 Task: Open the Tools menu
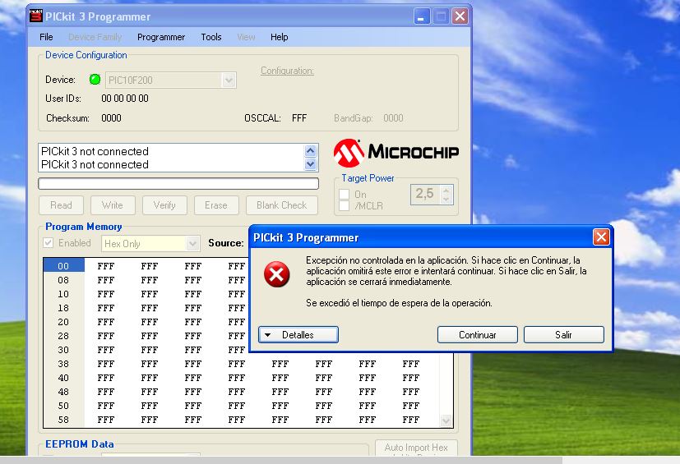[x=211, y=37]
